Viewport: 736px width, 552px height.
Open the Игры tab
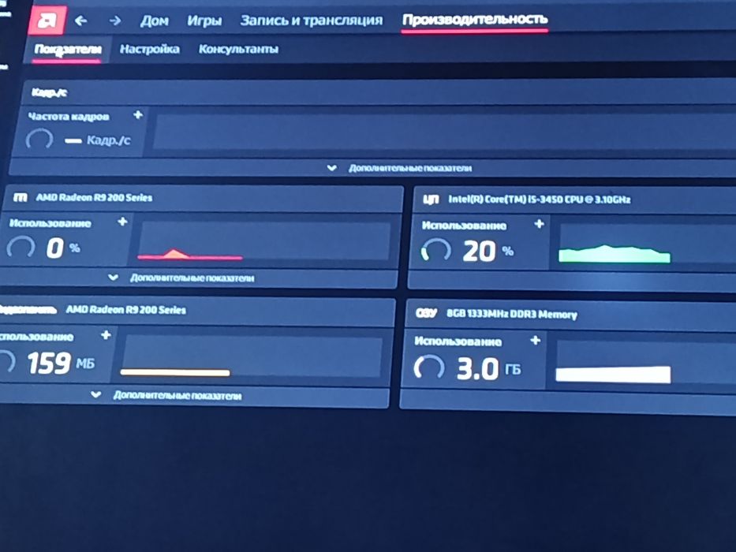pyautogui.click(x=204, y=21)
